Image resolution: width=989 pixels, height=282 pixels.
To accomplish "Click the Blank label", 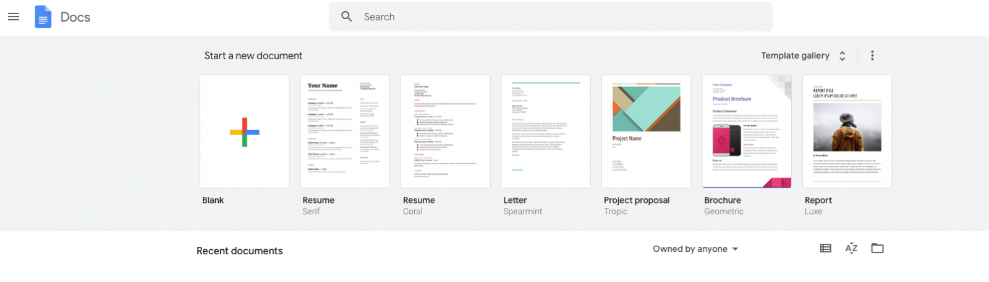I will click(x=213, y=200).
